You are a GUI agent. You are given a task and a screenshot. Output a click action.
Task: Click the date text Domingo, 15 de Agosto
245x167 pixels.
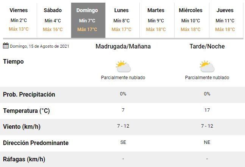click(39, 47)
